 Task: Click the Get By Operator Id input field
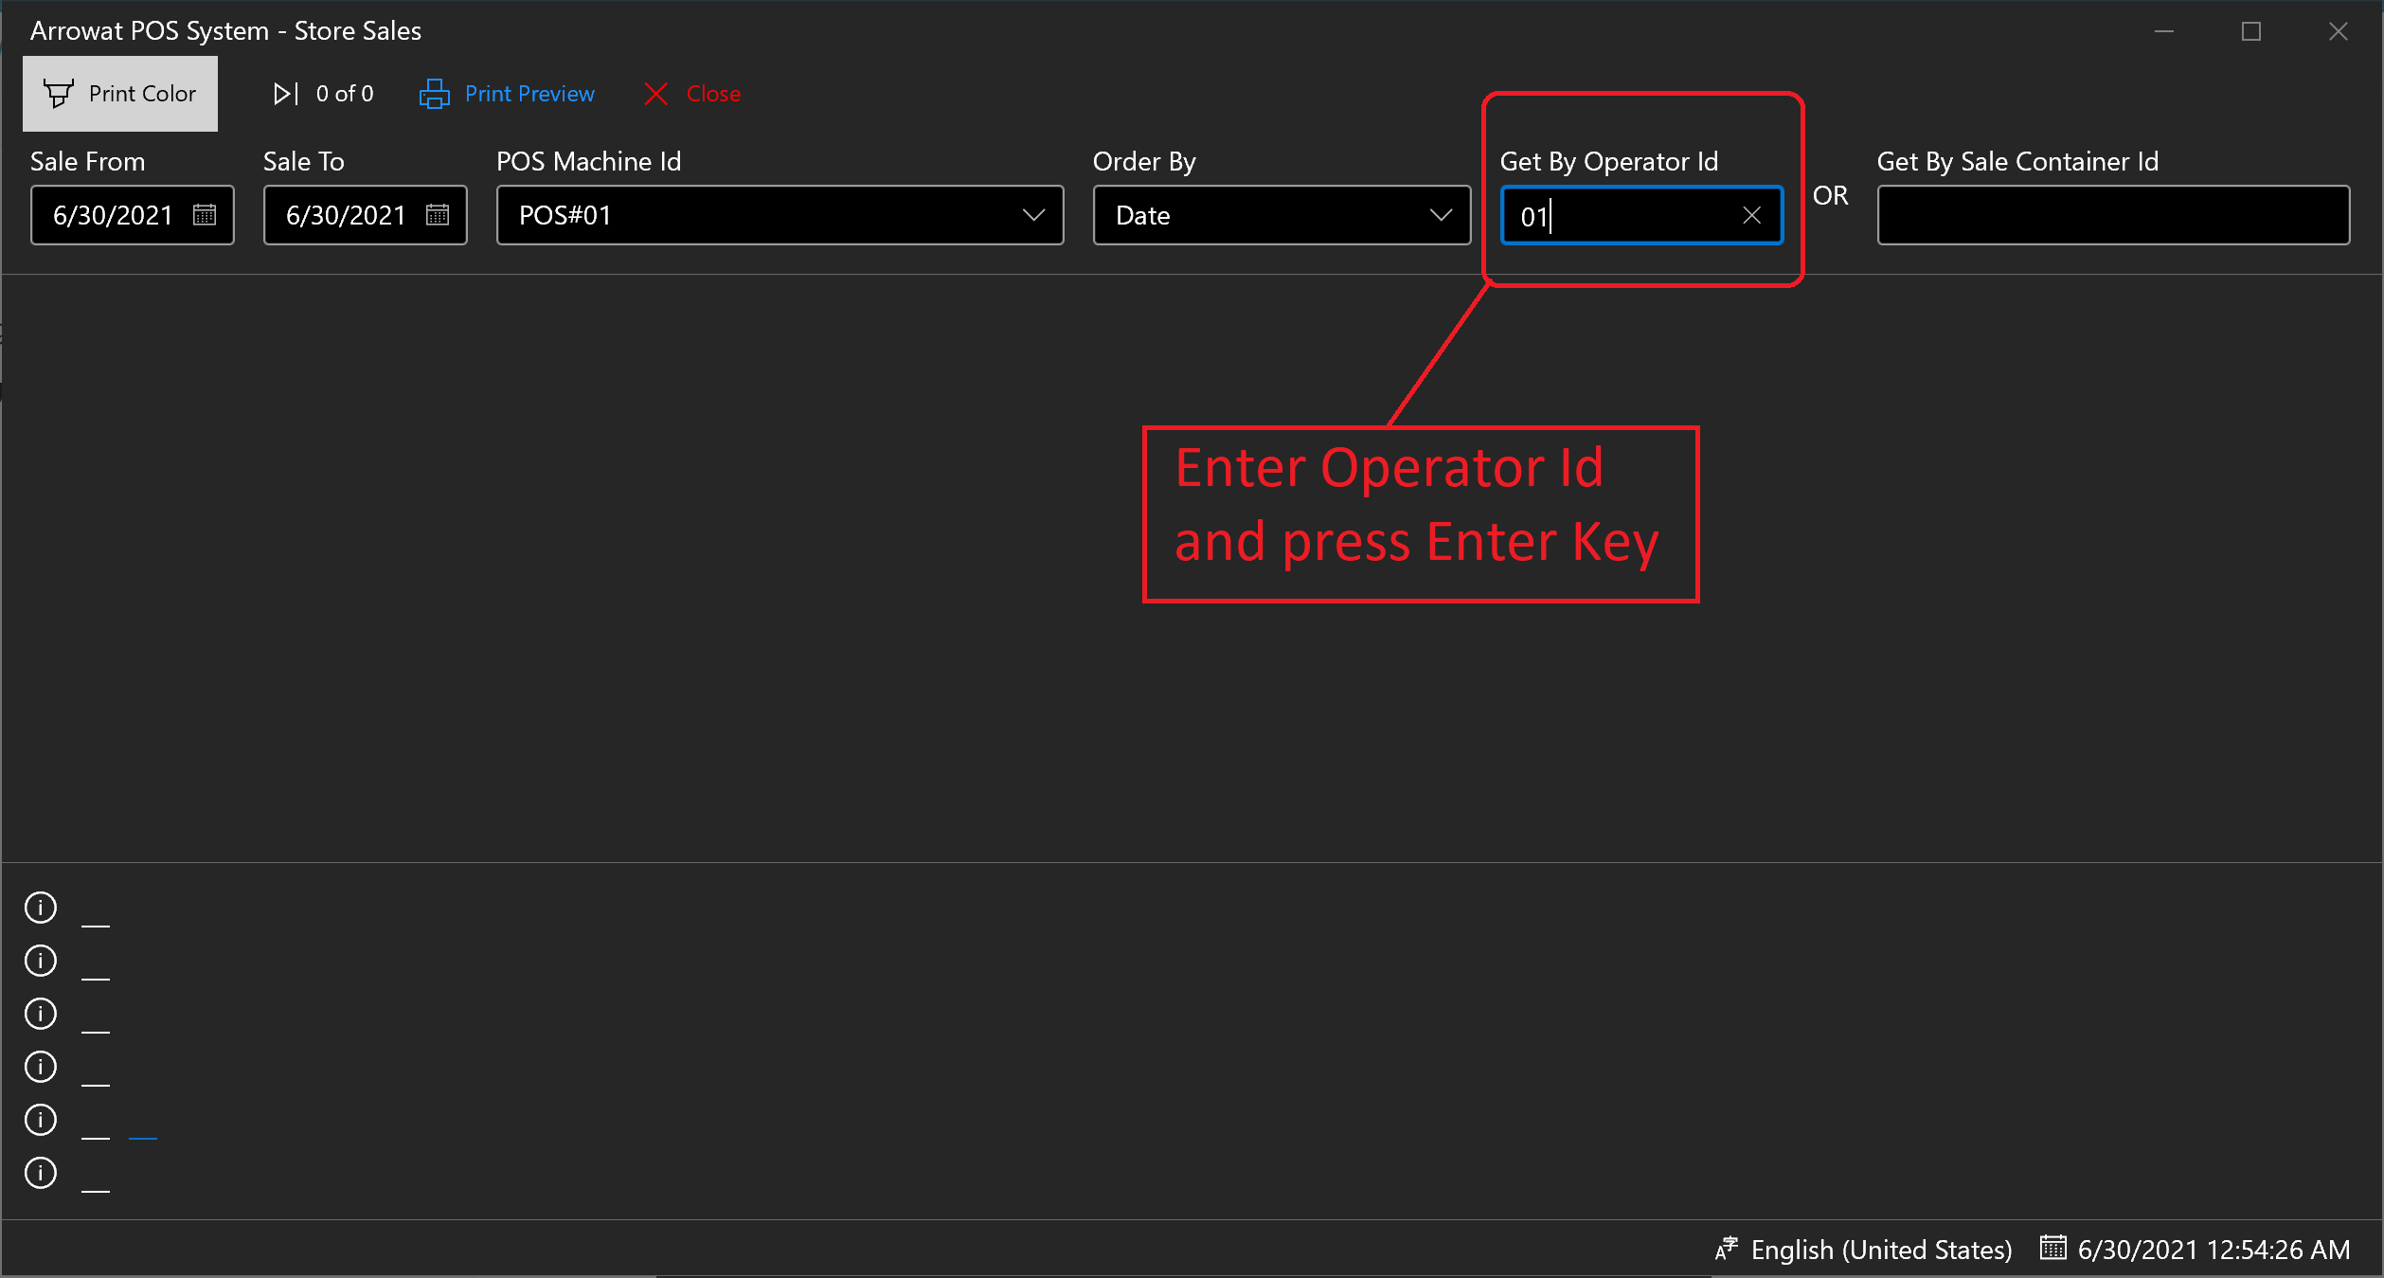pos(1640,214)
